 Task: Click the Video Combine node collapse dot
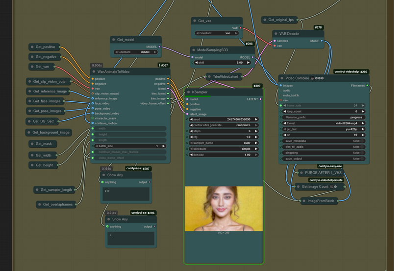pos(282,78)
